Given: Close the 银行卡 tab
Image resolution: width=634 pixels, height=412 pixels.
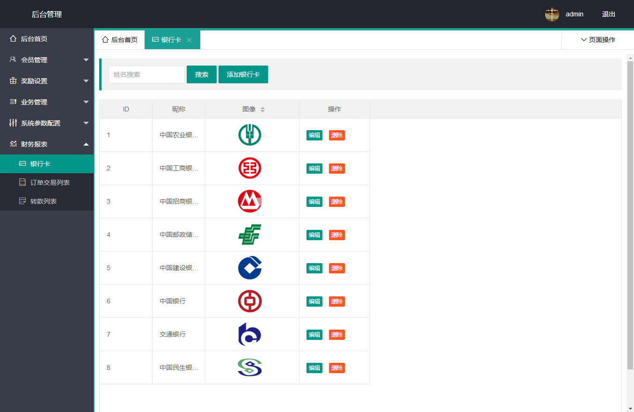Looking at the screenshot, I should tap(189, 40).
